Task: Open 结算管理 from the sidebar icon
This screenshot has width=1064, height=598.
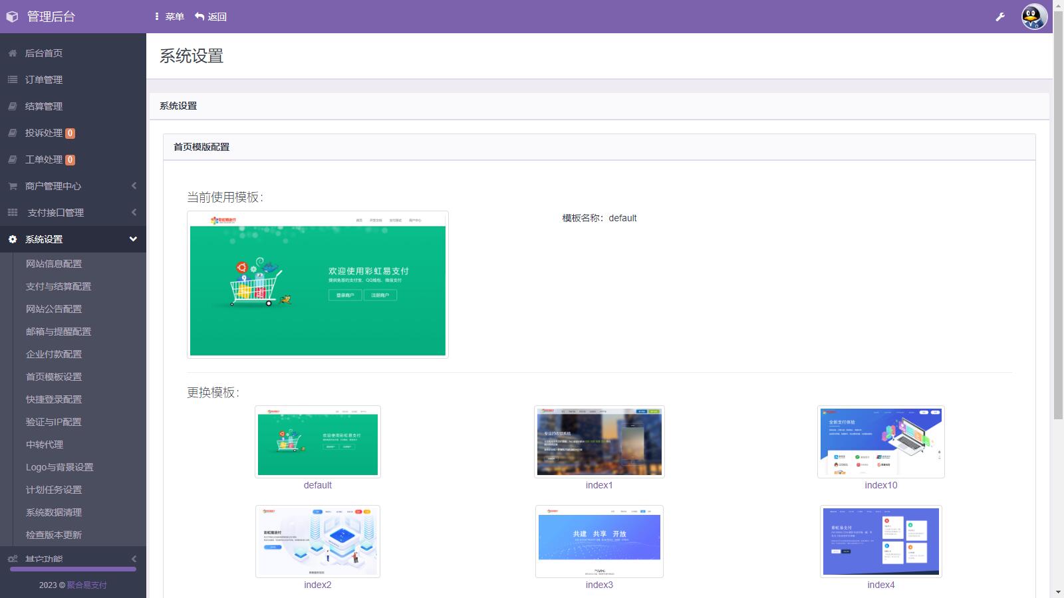Action: [x=11, y=106]
